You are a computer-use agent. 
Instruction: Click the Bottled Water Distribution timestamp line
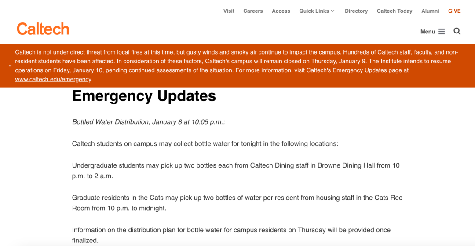coord(149,122)
